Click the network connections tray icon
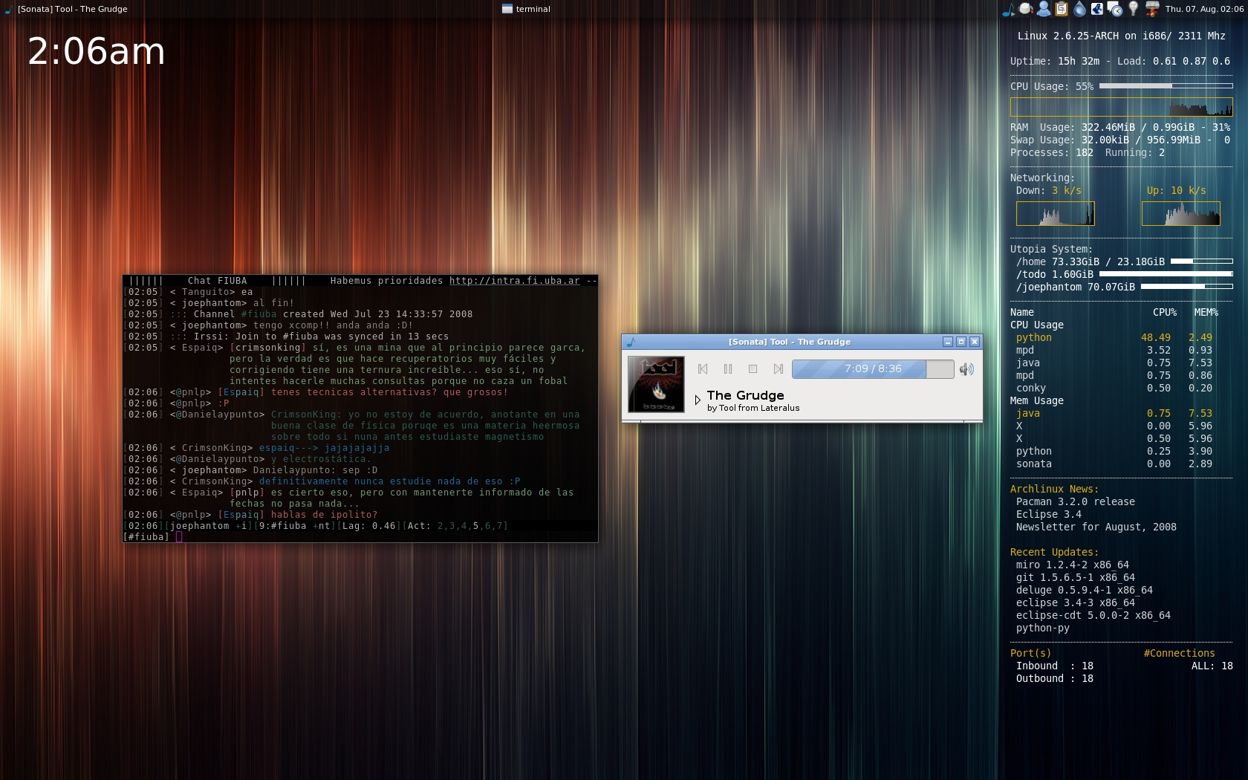 coord(1151,9)
